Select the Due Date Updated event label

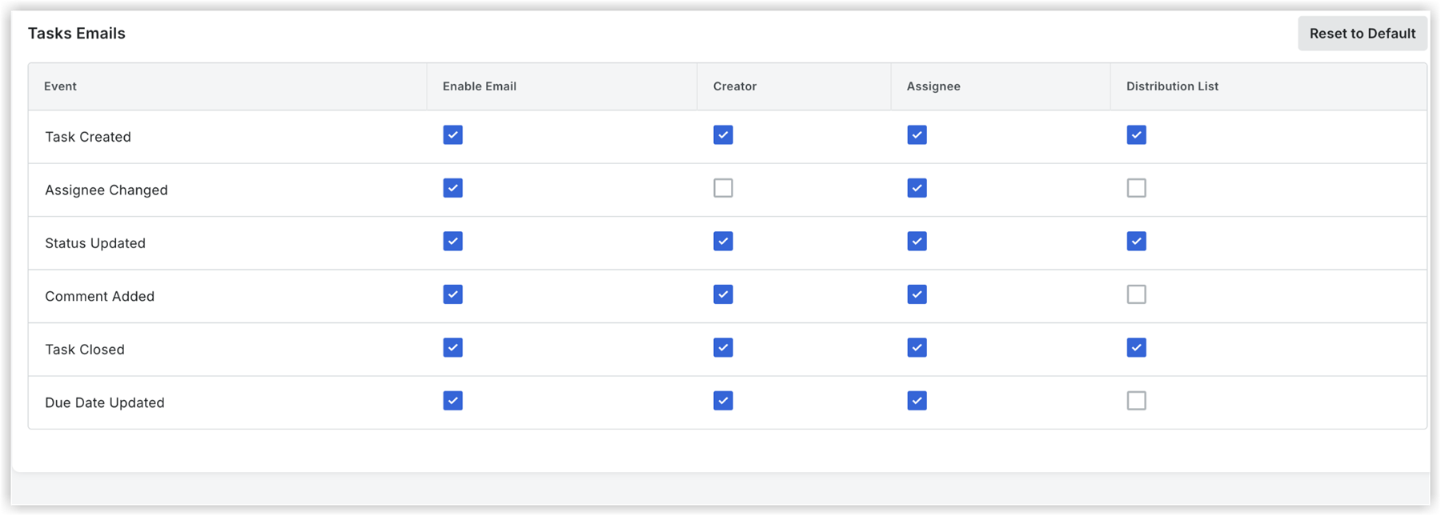pos(105,403)
